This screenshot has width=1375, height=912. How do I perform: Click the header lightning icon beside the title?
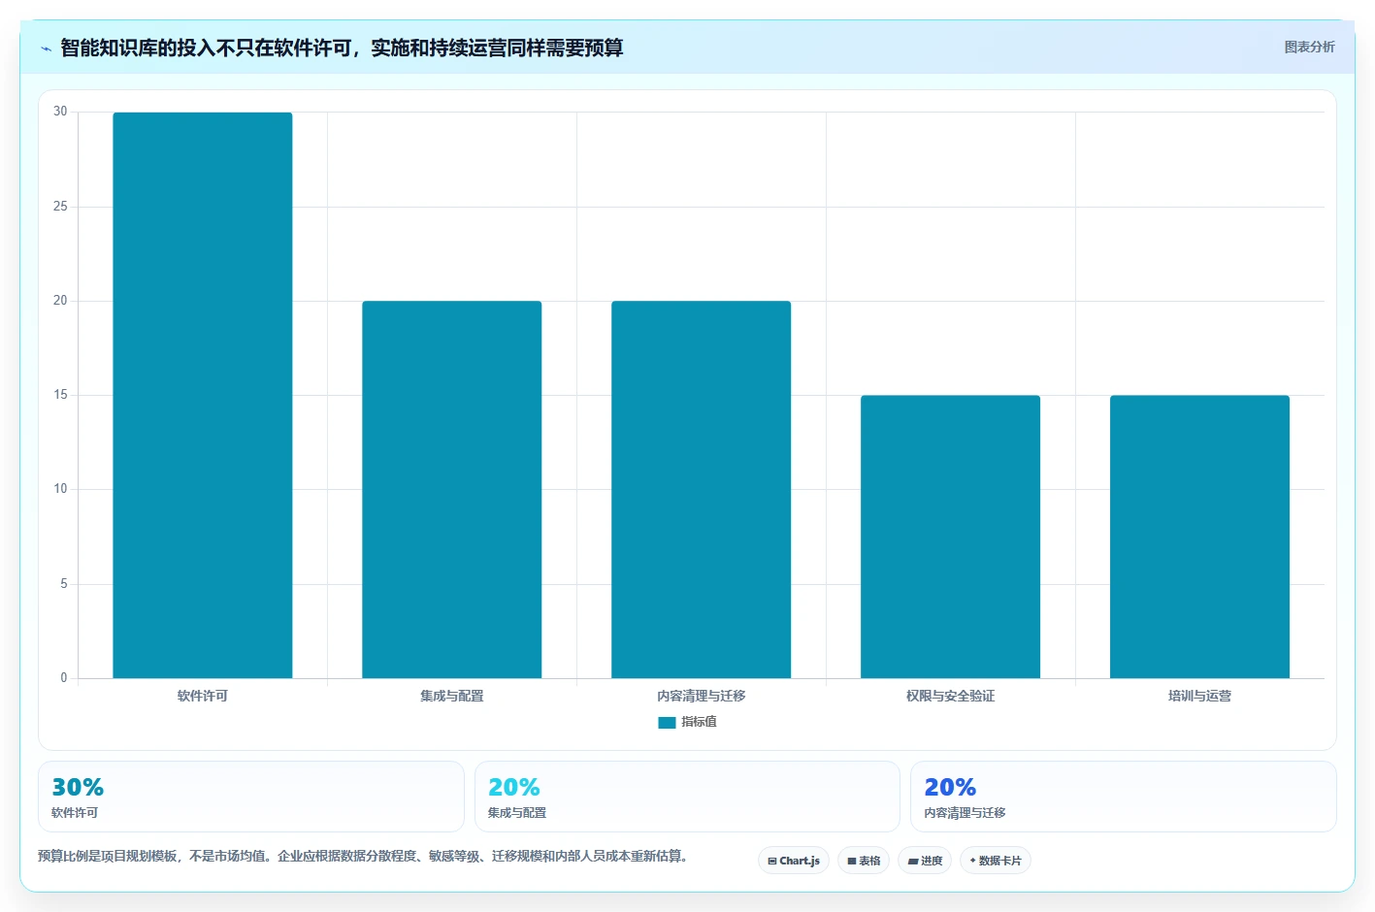pos(46,49)
